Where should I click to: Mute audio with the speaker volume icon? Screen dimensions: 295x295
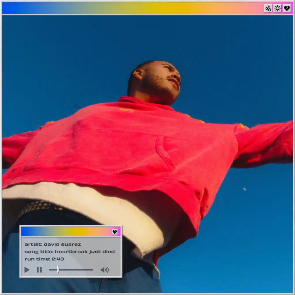[x=105, y=270]
